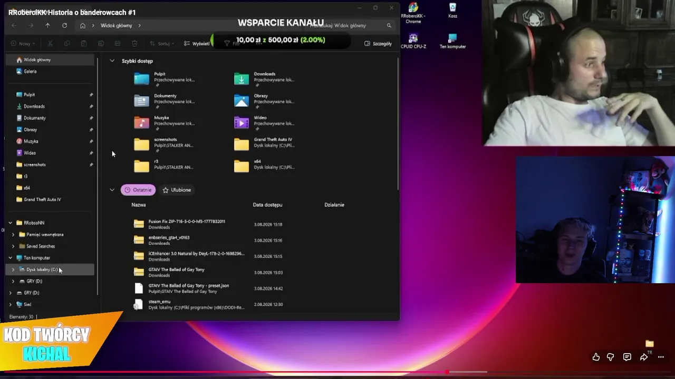Open the three-dot more options on the video

661,357
